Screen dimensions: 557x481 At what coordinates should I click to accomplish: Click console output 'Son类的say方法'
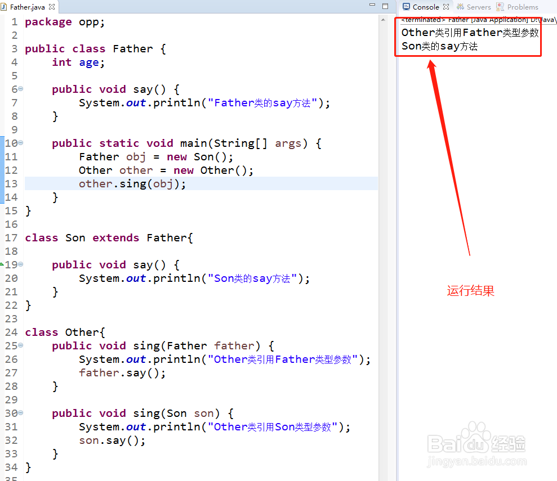tap(439, 46)
